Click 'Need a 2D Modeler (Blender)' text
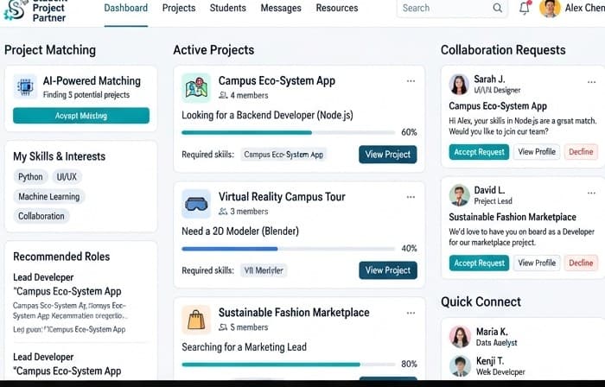Screen dimensions: 605x387 click(x=240, y=232)
